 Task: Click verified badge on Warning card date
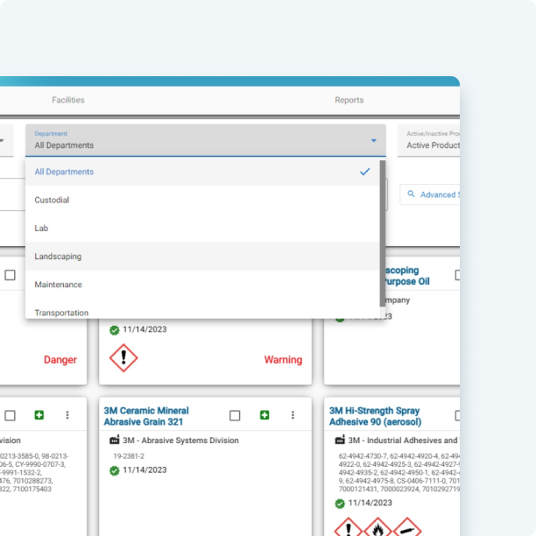[114, 330]
